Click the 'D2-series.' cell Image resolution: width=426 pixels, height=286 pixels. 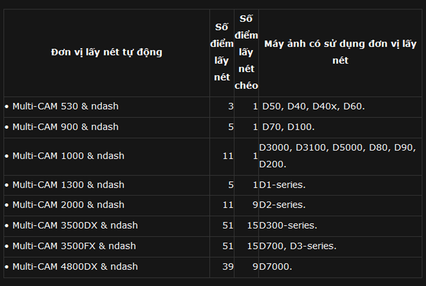click(283, 205)
